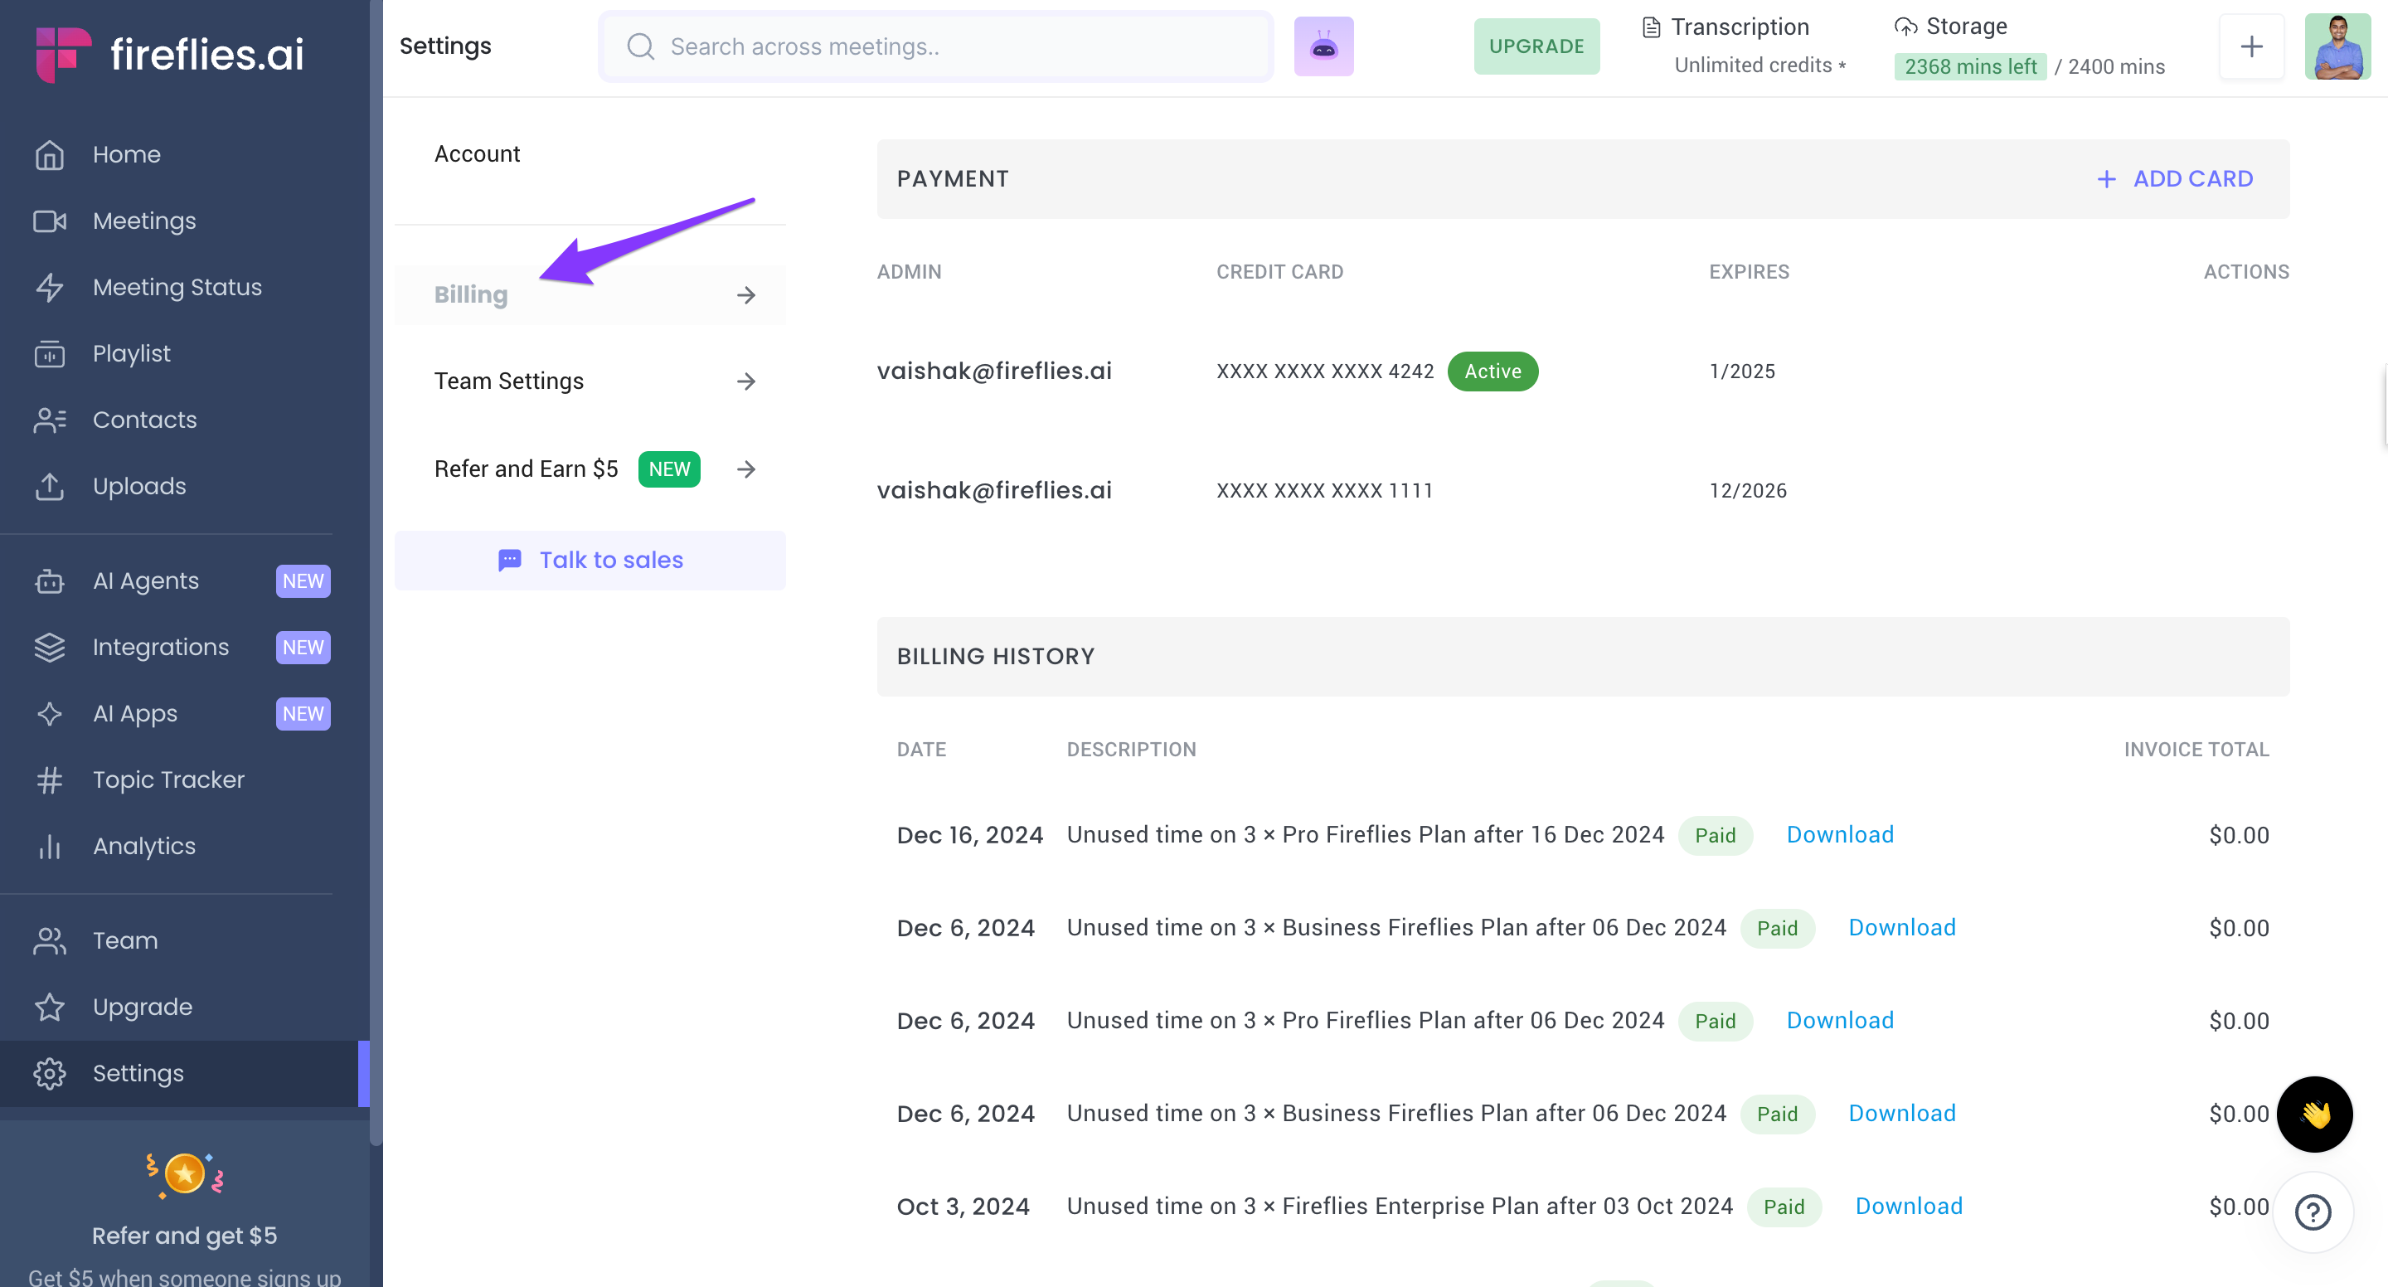
Task: Open Topic Tracker in sidebar
Action: pos(167,779)
